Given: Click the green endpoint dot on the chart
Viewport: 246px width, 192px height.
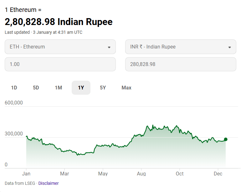Looking at the screenshot, I should click(226, 139).
